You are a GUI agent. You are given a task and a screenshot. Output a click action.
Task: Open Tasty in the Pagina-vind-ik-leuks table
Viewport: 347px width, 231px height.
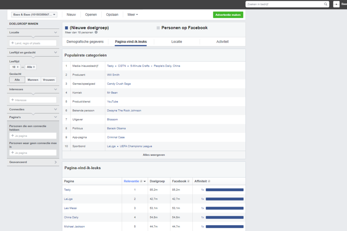(x=67, y=190)
